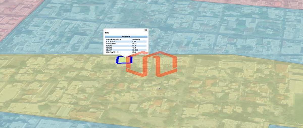Close the D5 info popup
303x128 pixels.
click(x=146, y=30)
